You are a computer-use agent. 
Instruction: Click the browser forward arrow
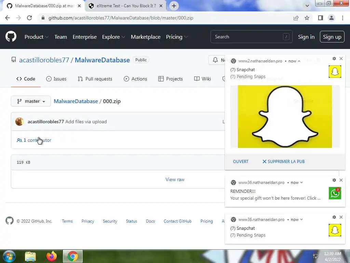18,18
